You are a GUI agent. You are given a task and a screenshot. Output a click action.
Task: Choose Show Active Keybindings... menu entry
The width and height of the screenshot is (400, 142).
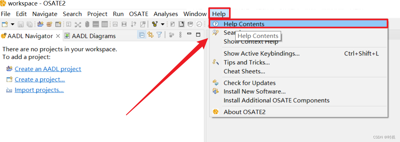299,54
